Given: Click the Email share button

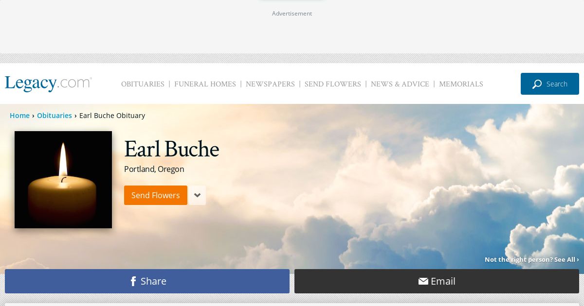Looking at the screenshot, I should [x=437, y=281].
